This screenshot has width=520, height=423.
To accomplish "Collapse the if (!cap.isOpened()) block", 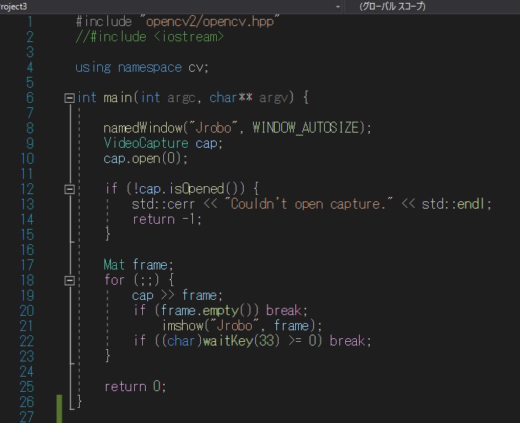I will [x=70, y=189].
